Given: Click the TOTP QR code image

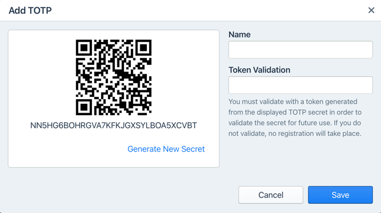Looking at the screenshot, I should 114,77.
